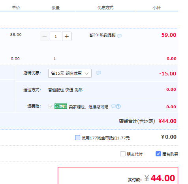Check the 朋友代付 checkbox

coord(123,154)
